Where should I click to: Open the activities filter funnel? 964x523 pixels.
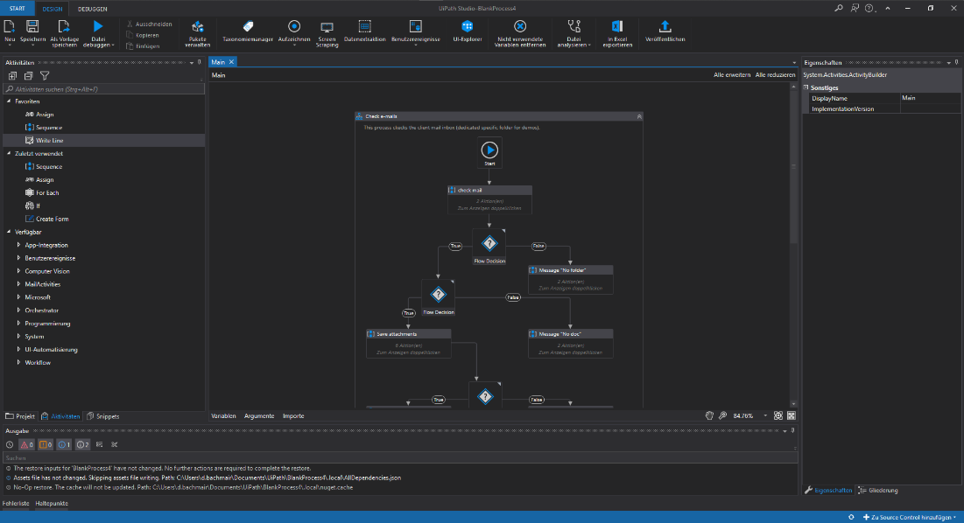(45, 75)
